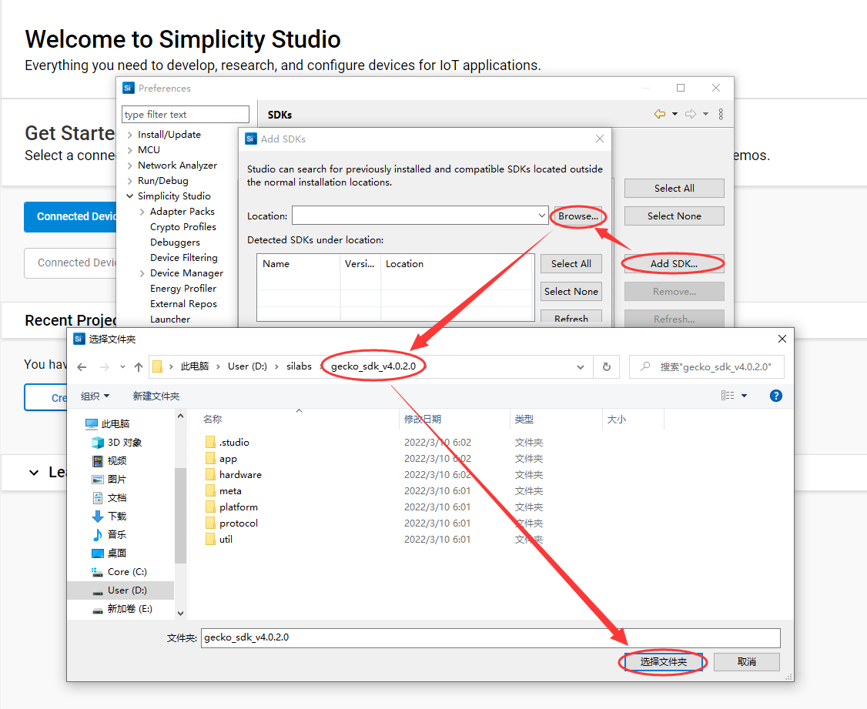Viewport: 867px width, 709px height.
Task: Click the gecko_sdk search box
Action: coord(707,367)
